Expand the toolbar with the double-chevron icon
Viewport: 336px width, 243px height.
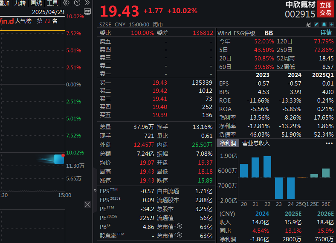click(x=87, y=3)
